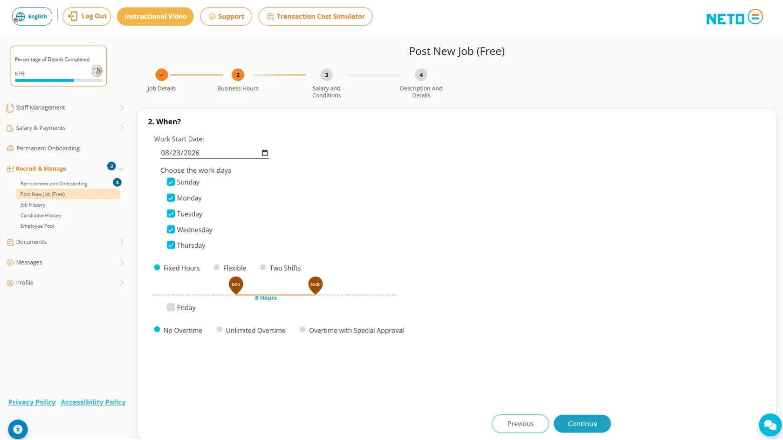This screenshot has height=440, width=783.
Task: Expand the Documents chevron
Action: 122,242
